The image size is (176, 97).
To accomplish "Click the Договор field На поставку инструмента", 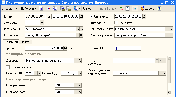I will click(x=50, y=61).
